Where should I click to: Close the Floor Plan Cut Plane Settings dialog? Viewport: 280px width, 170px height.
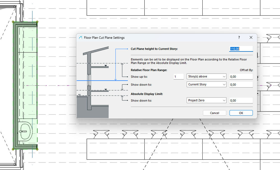pyautogui.click(x=251, y=37)
